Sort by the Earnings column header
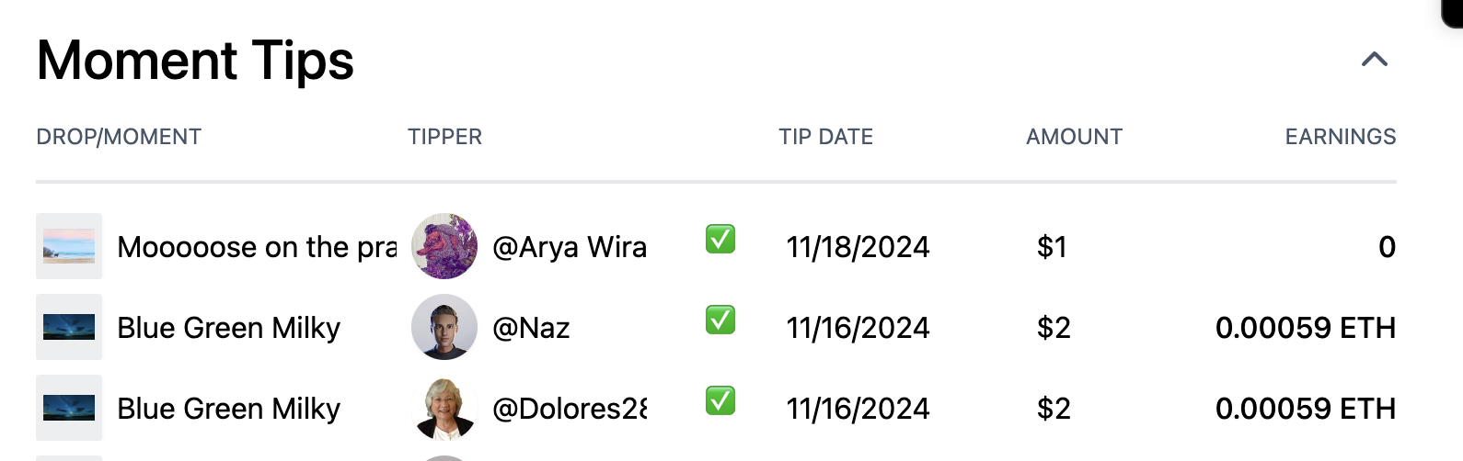This screenshot has width=1463, height=461. (x=1340, y=137)
